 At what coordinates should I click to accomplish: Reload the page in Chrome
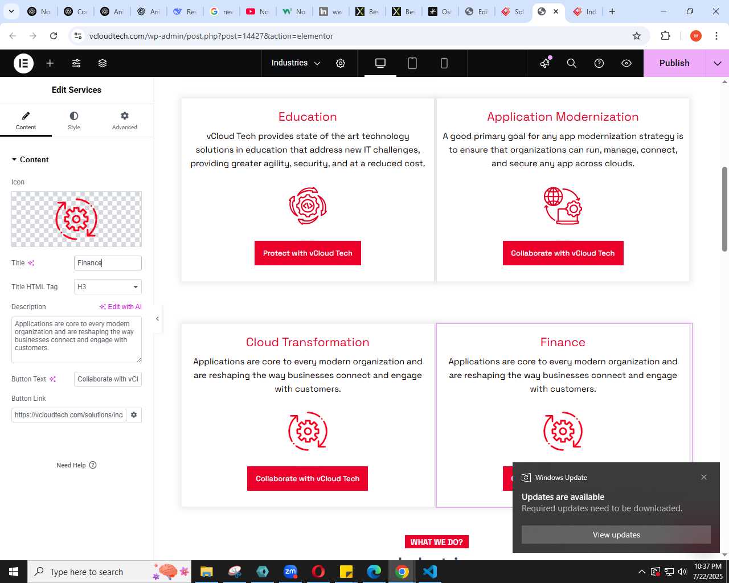54,36
